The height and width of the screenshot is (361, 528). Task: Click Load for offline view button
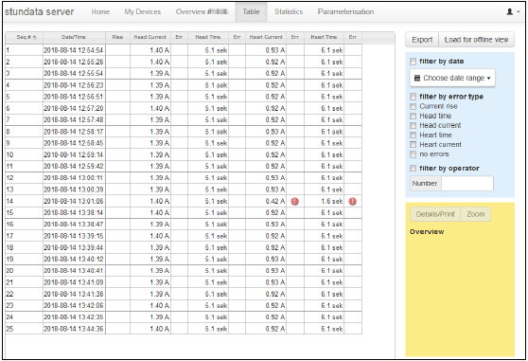tap(476, 40)
